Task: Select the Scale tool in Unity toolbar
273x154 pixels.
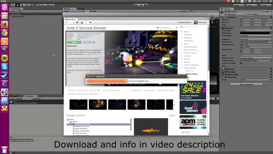Action: tap(26, 5)
